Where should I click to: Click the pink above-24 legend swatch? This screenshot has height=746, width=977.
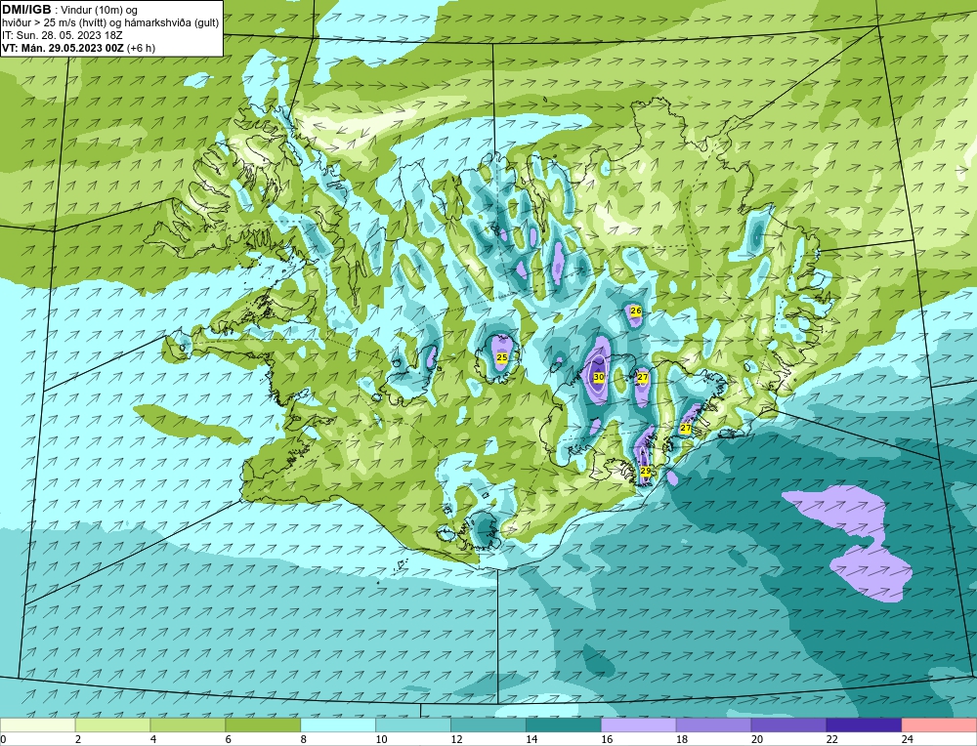coord(939,725)
